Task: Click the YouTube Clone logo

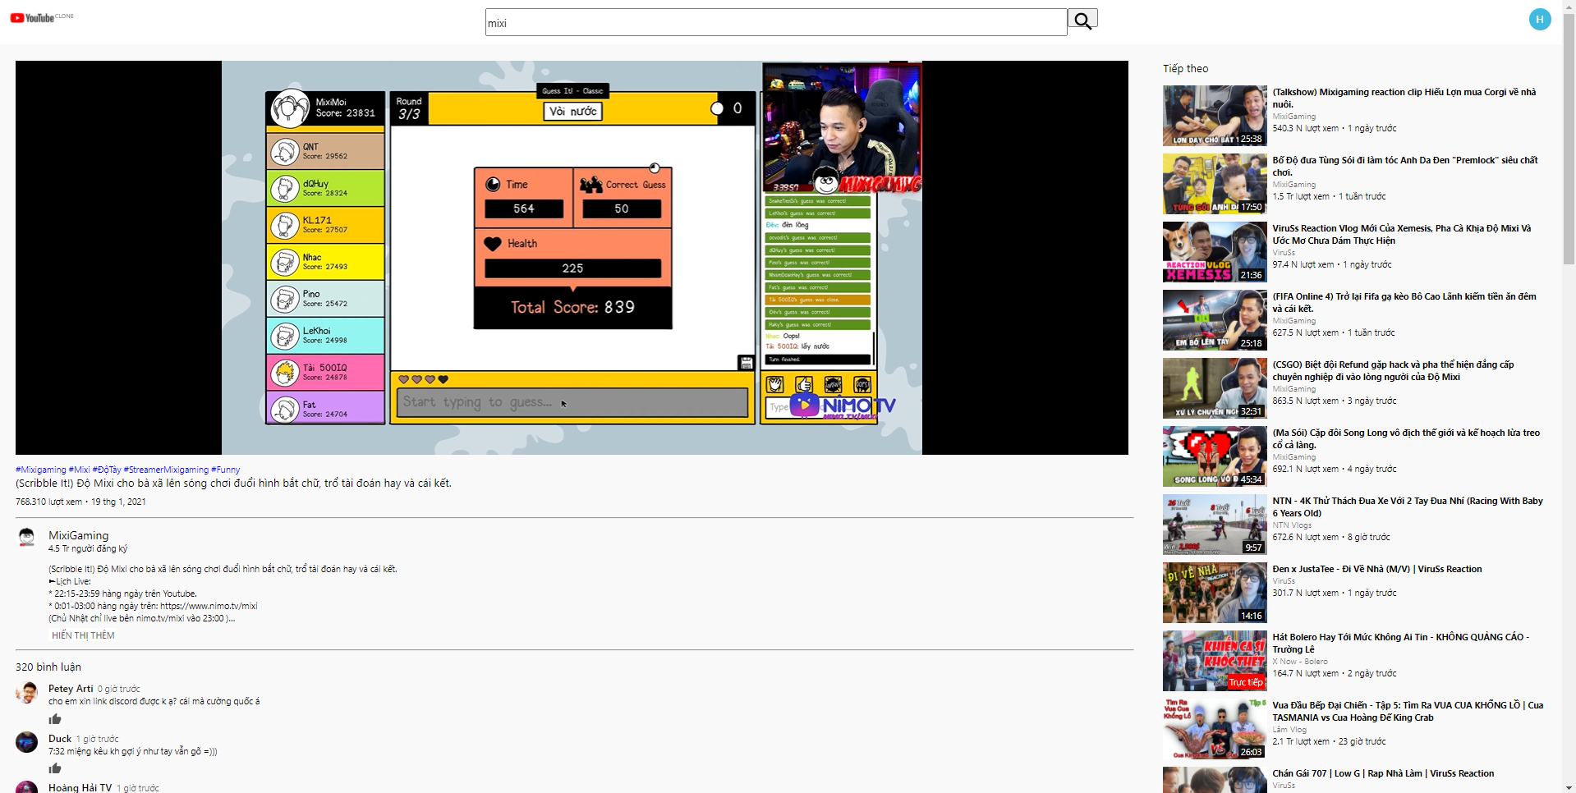Action: 39,17
